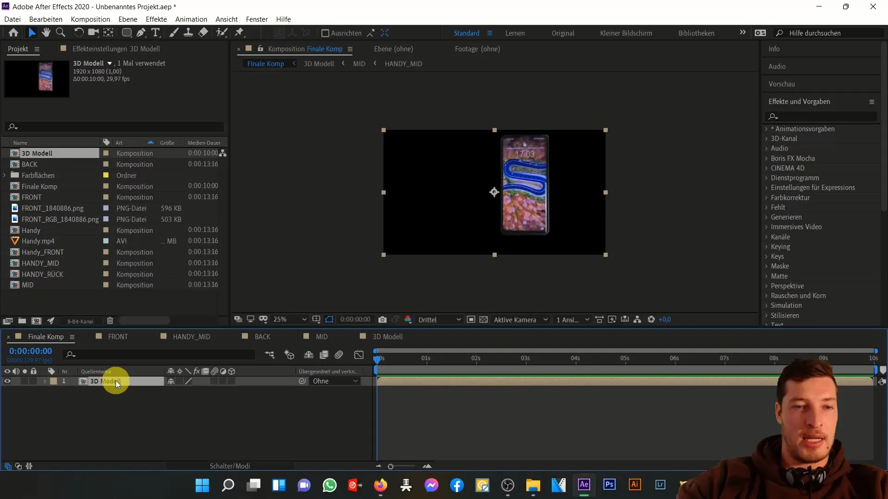Delete selected project item with trash icon

pyautogui.click(x=110, y=321)
